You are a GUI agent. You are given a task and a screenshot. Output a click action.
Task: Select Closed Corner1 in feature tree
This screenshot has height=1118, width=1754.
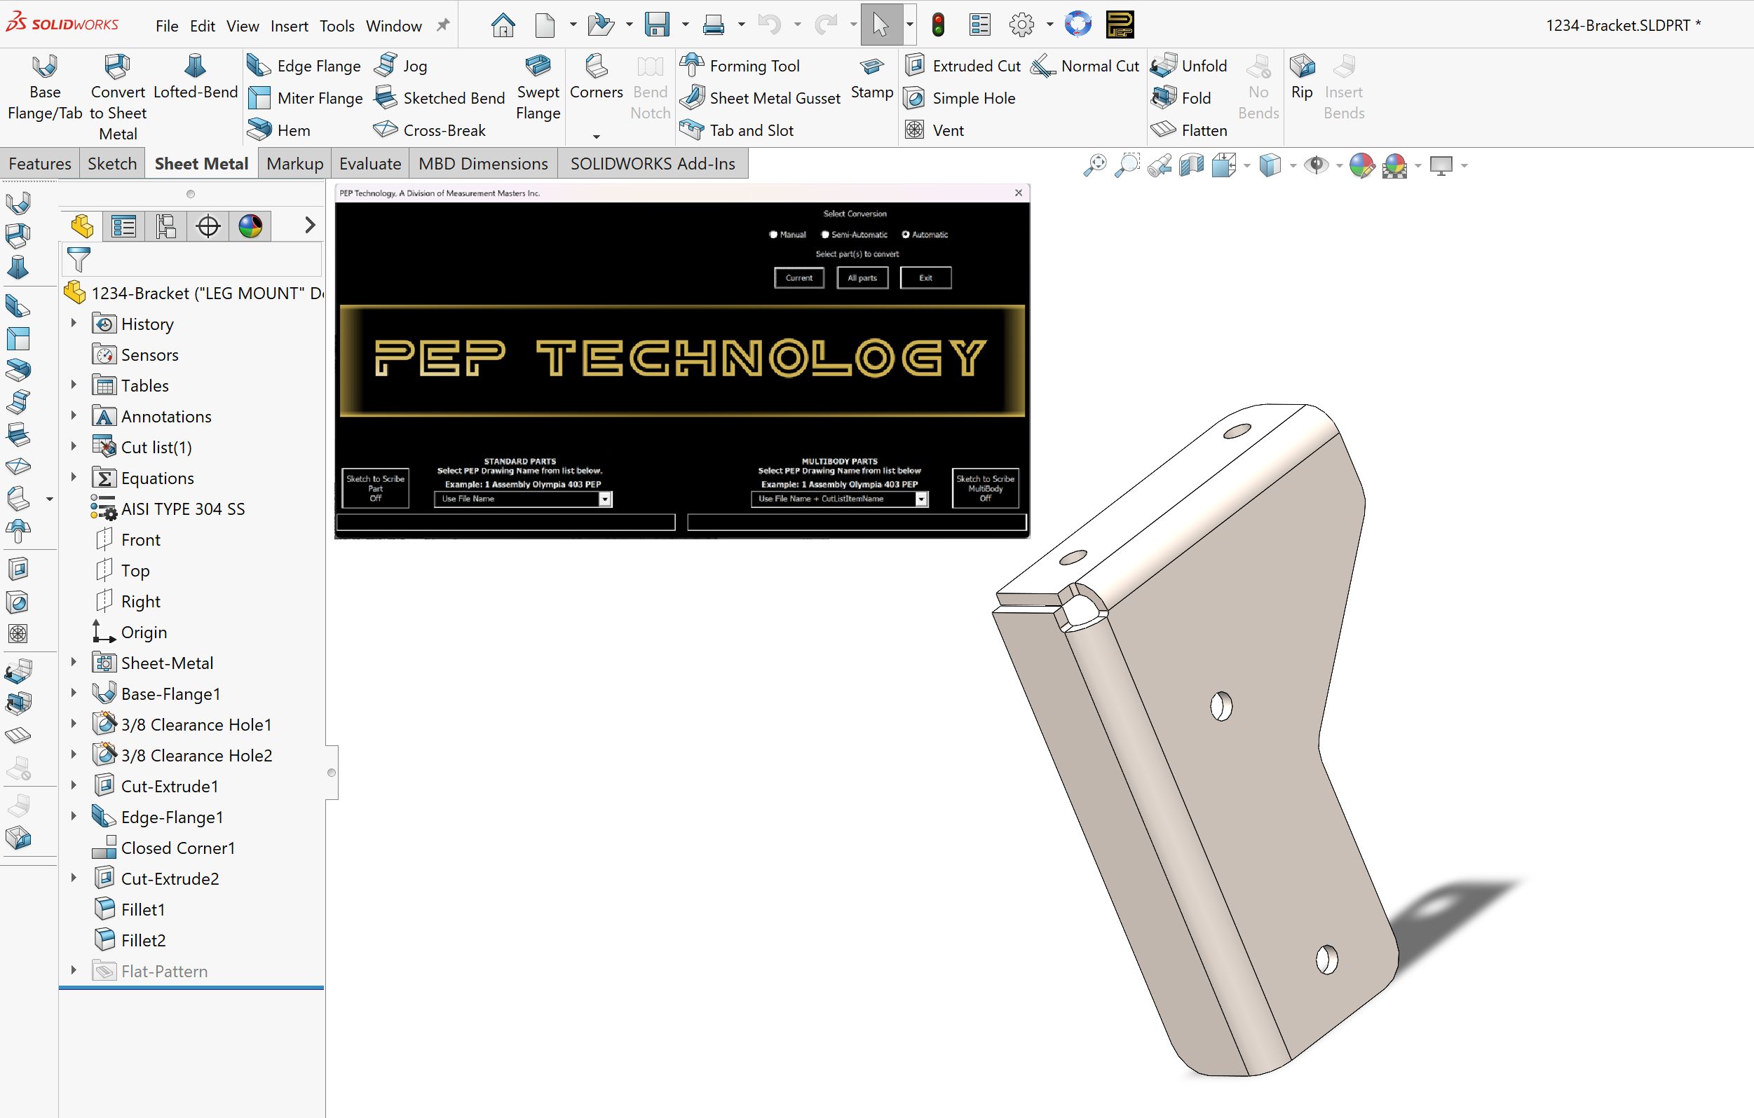[178, 848]
